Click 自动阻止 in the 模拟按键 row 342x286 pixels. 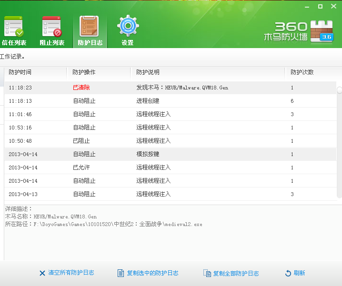click(84, 154)
